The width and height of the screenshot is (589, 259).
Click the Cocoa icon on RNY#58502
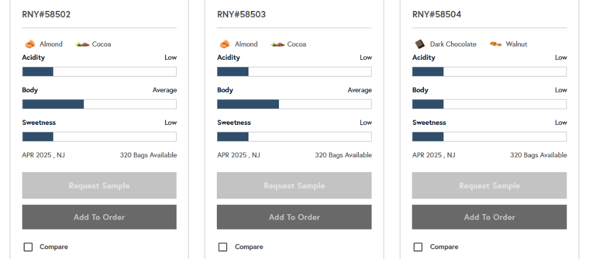[x=82, y=44]
